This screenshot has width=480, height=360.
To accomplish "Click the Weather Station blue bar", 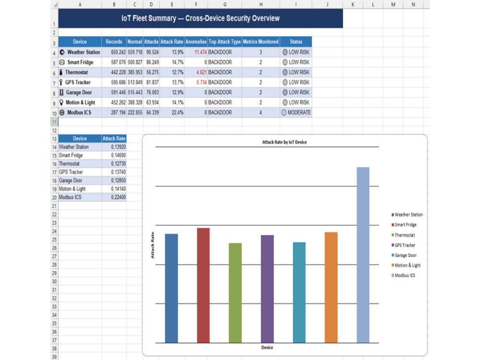I will (x=171, y=288).
